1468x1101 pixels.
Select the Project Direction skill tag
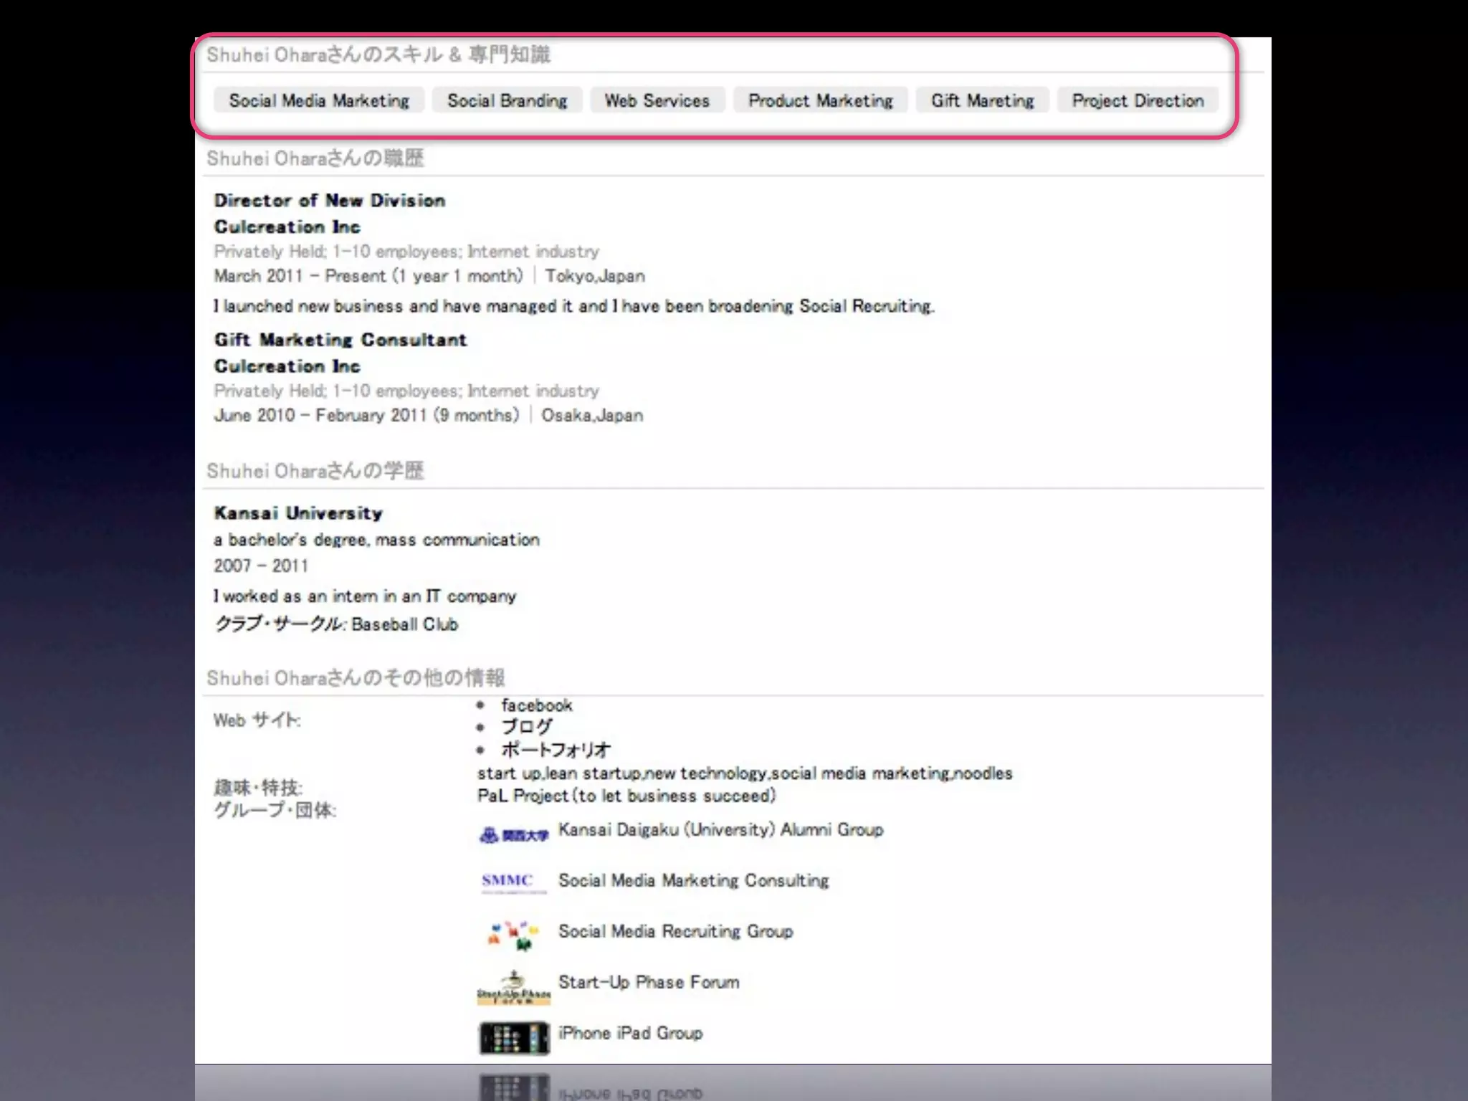tap(1138, 100)
